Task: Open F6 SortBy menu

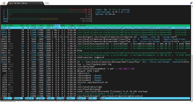Action: tap(59, 98)
